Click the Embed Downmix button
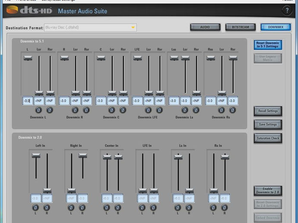298x223 pixels. [x=268, y=218]
